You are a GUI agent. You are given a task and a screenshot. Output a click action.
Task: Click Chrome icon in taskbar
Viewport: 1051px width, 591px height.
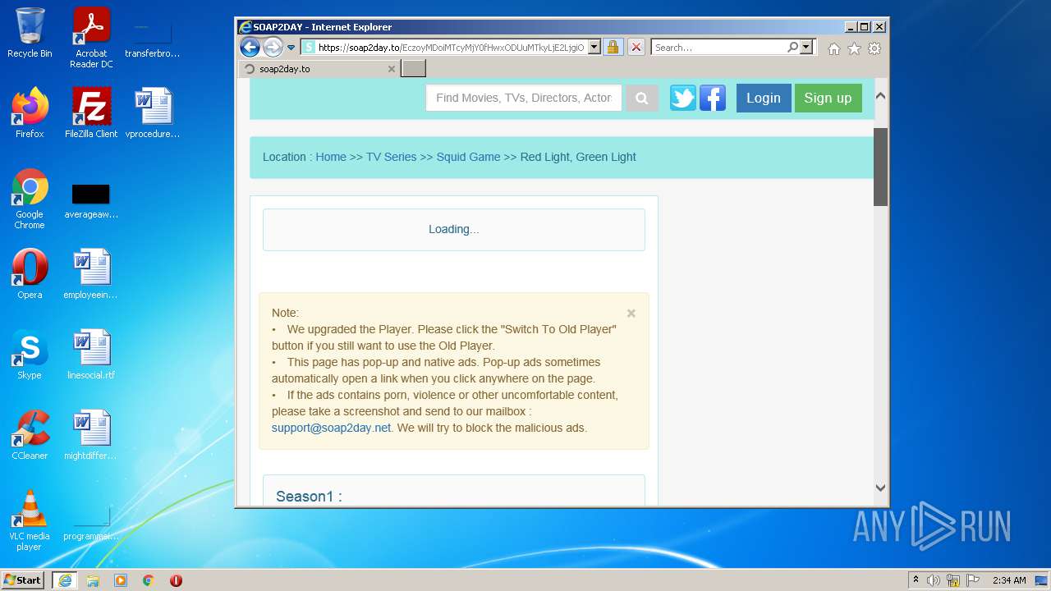pyautogui.click(x=149, y=580)
